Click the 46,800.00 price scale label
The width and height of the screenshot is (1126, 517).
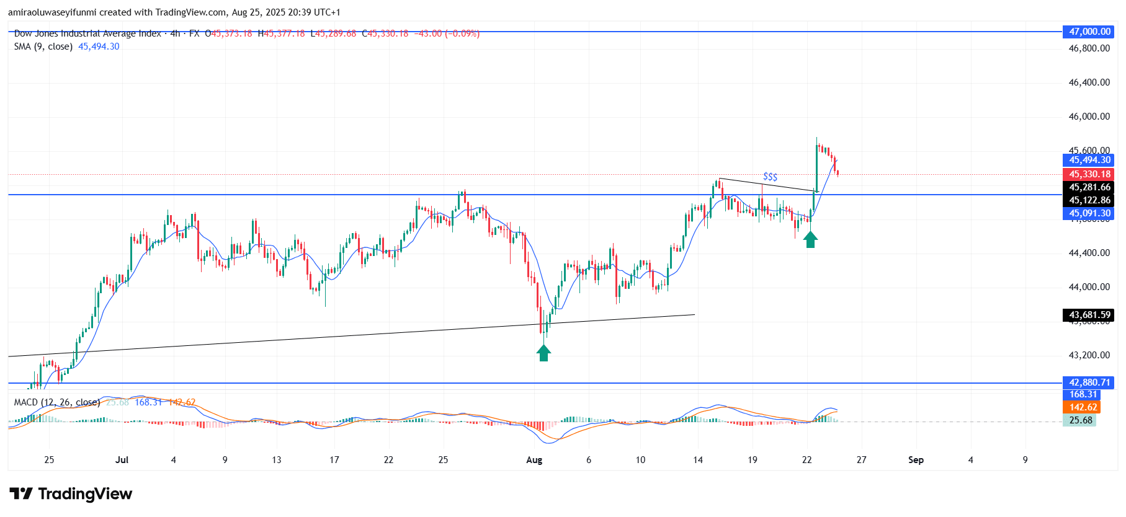(x=1089, y=48)
